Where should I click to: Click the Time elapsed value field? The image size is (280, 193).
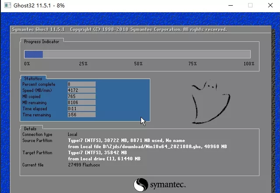pos(81,108)
